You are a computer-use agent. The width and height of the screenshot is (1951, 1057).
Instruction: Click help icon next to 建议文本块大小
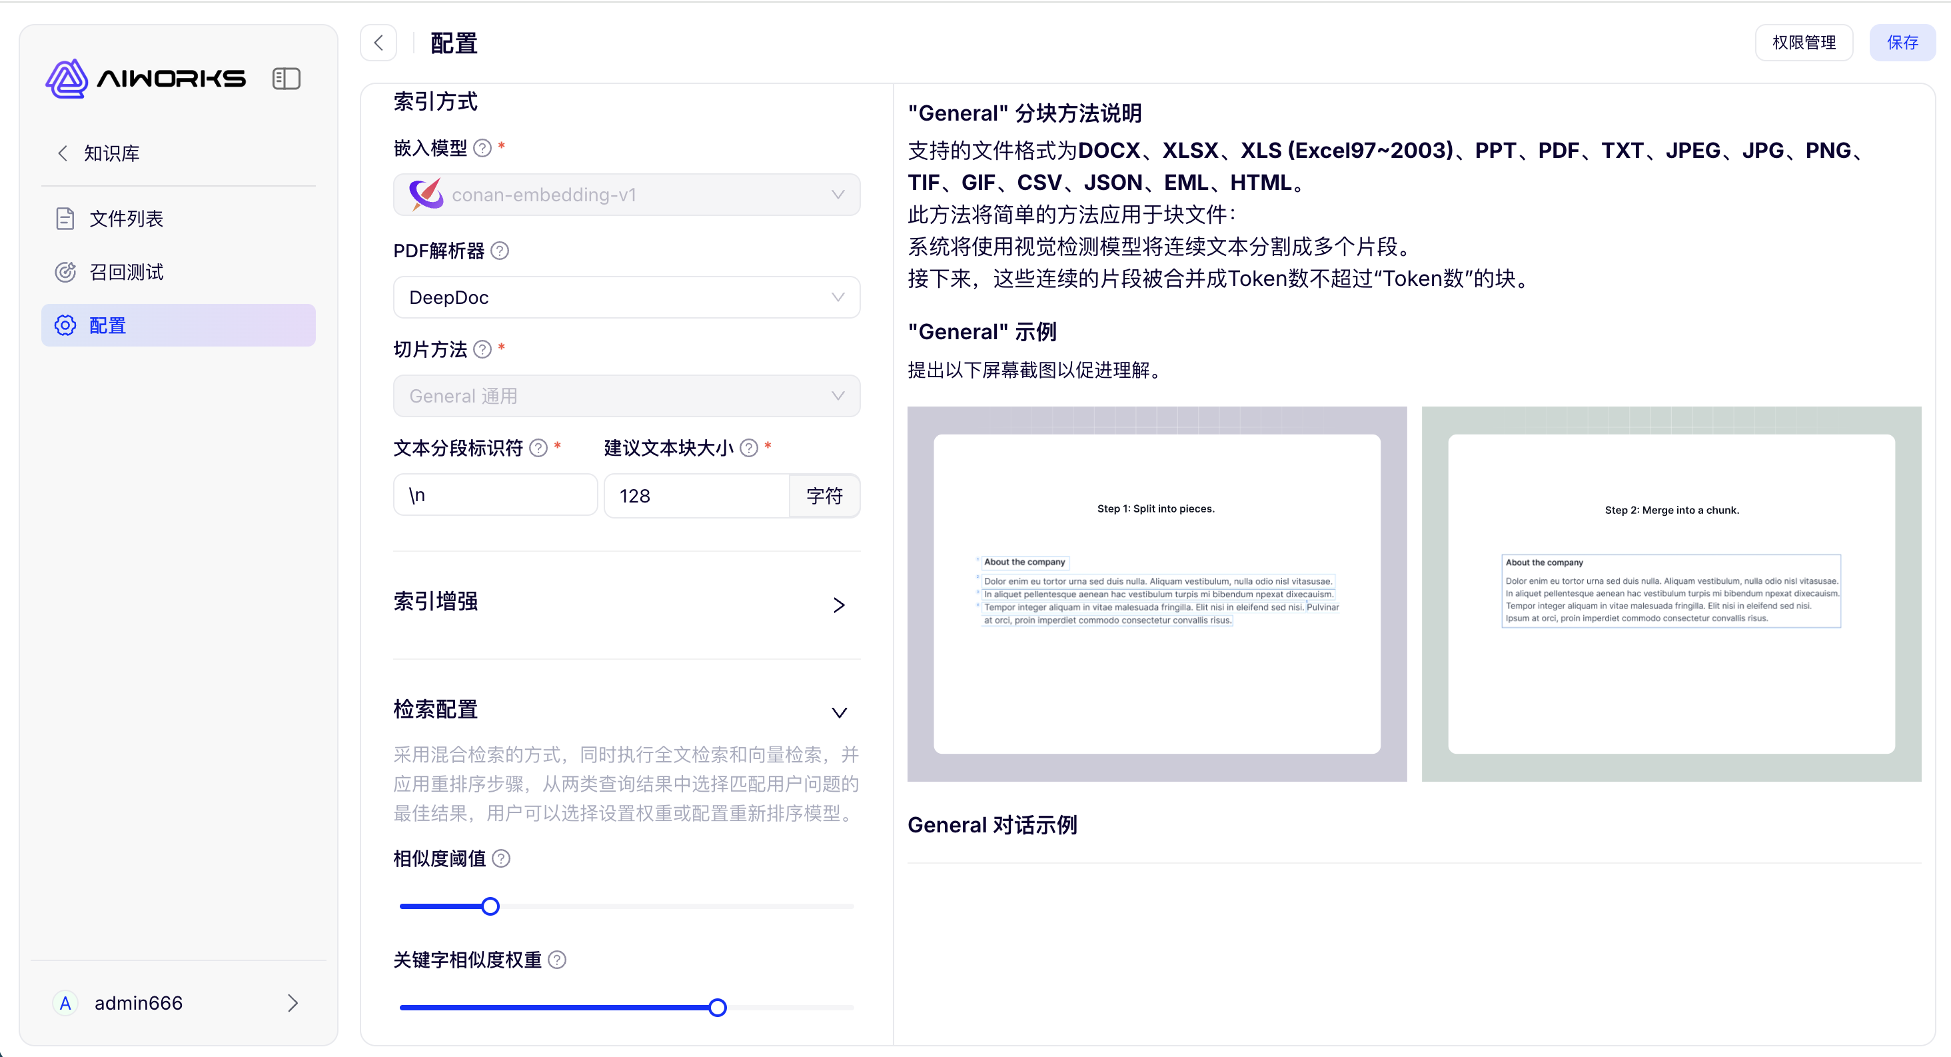(749, 448)
